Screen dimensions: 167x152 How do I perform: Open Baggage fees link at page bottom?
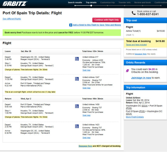point(85,146)
